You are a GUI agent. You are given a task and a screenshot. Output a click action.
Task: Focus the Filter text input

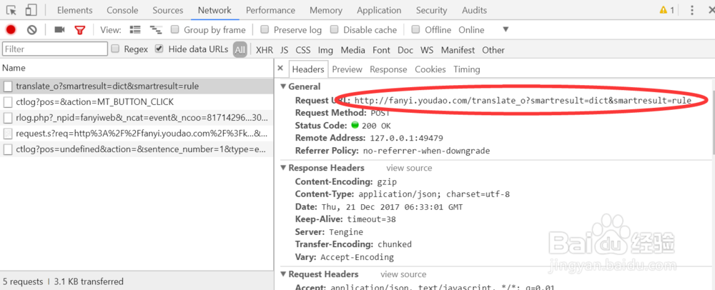(55, 49)
